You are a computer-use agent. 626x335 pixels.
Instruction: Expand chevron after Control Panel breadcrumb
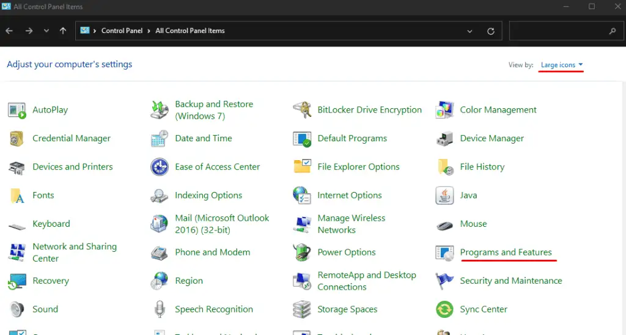[149, 31]
